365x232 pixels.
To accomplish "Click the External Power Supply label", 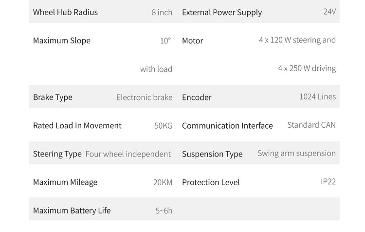I will pos(222,13).
